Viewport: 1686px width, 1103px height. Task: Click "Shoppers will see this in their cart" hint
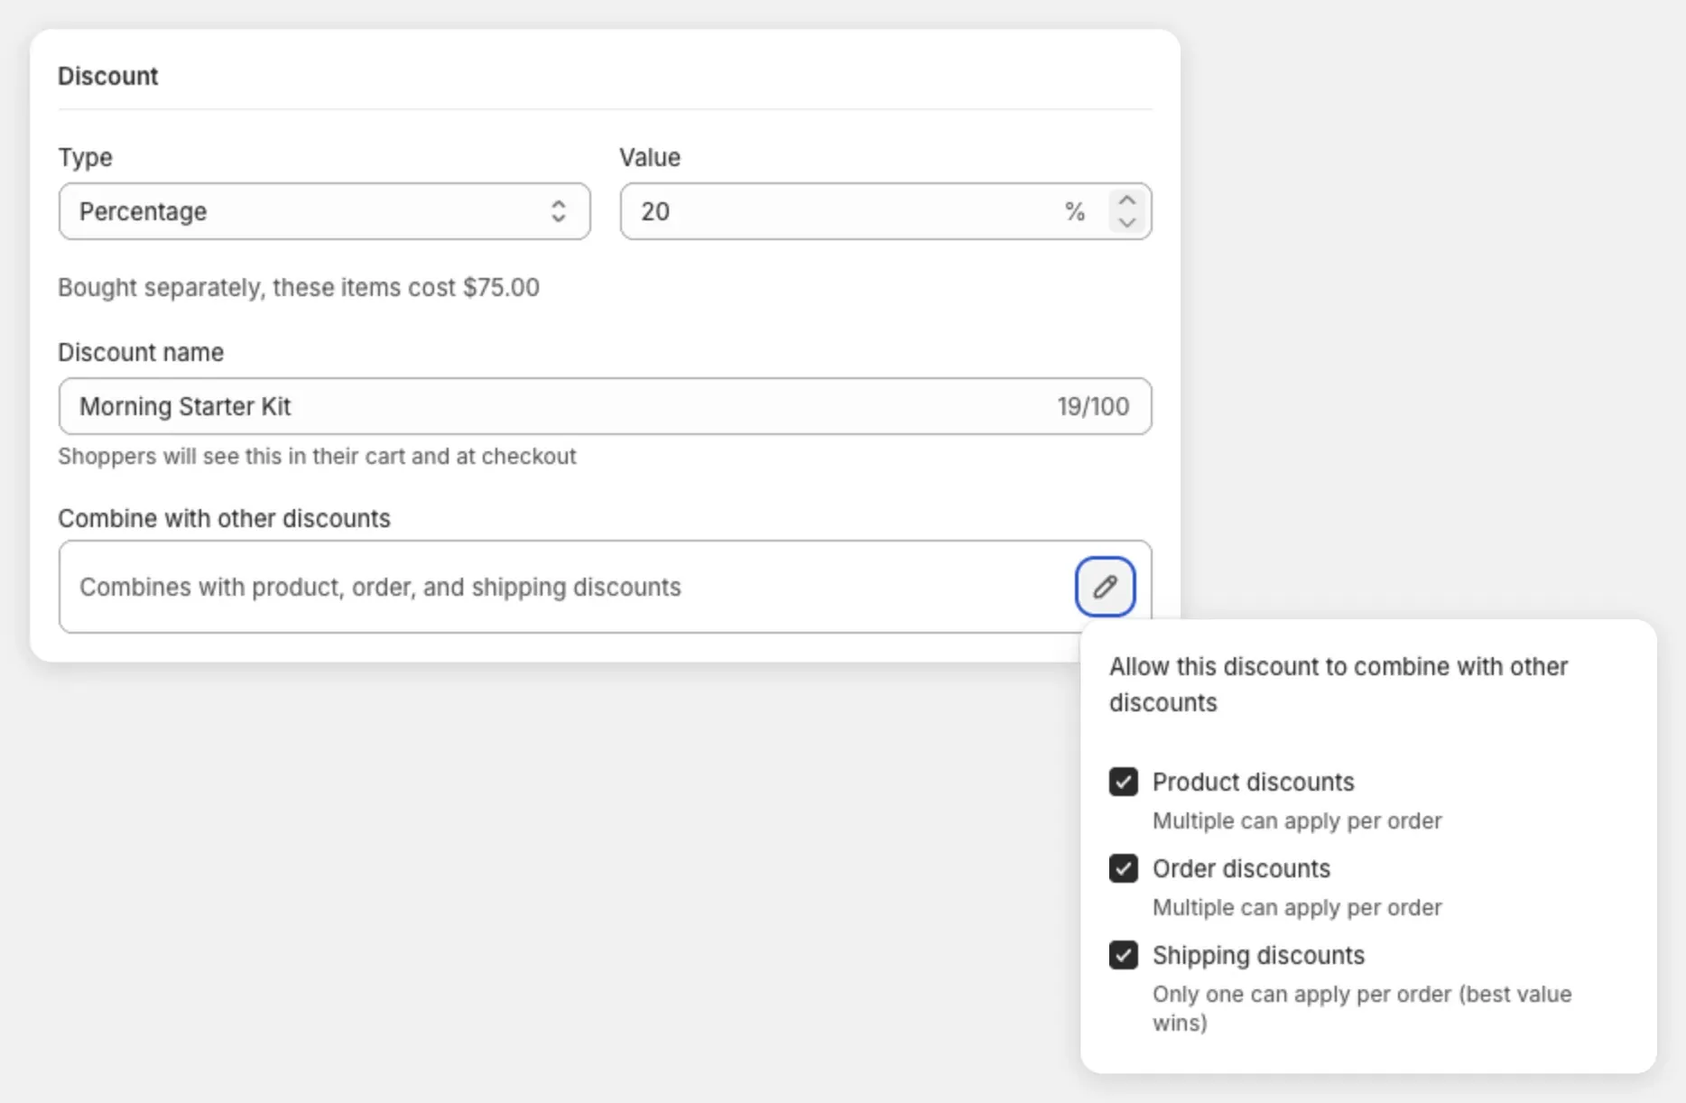coord(317,456)
